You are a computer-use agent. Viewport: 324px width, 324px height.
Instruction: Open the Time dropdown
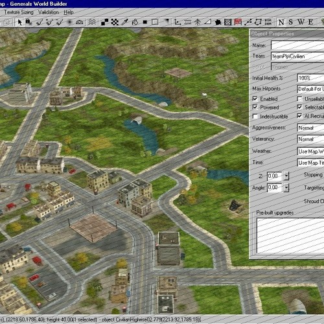pyautogui.click(x=310, y=163)
